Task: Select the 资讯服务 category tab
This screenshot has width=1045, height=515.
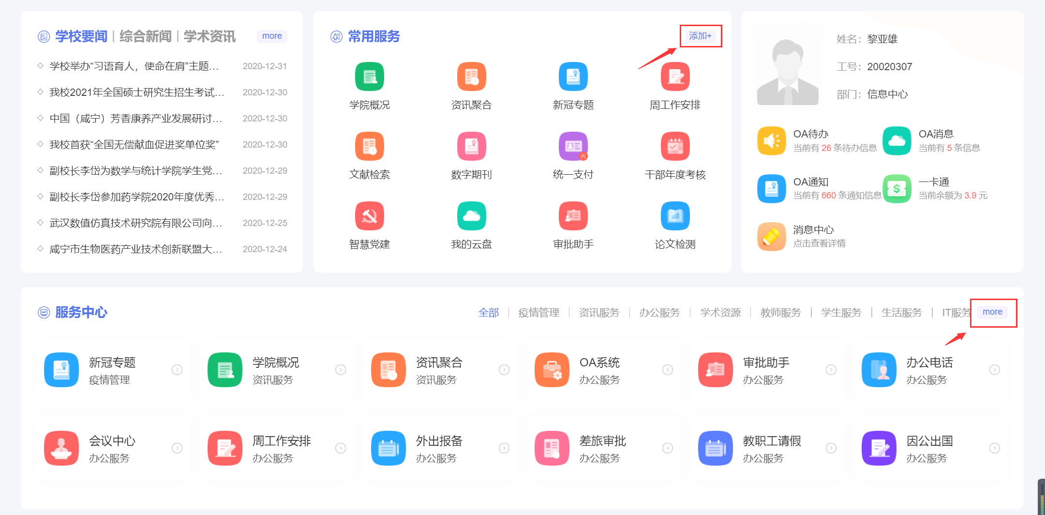Action: [599, 313]
